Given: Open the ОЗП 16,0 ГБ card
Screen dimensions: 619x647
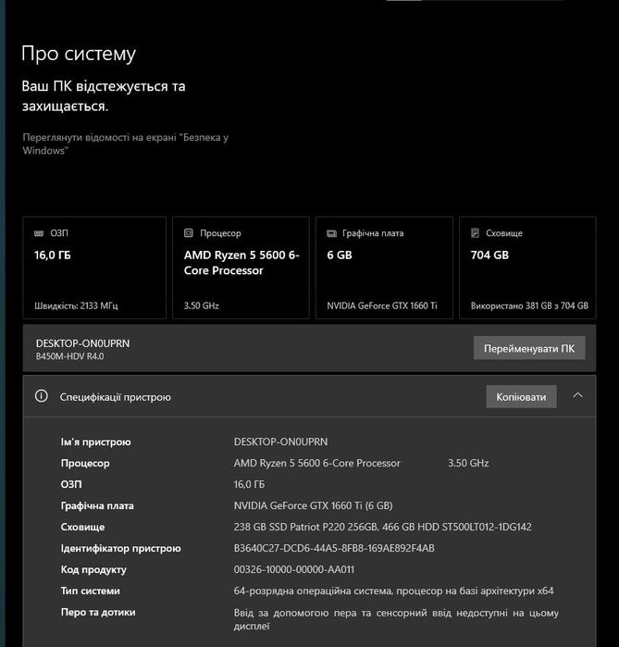Looking at the screenshot, I should tap(94, 268).
